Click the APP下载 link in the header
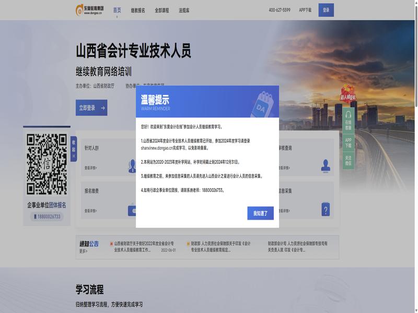This screenshot has width=418, height=313. [305, 10]
